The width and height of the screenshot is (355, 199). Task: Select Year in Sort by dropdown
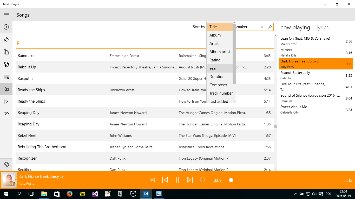[220, 68]
